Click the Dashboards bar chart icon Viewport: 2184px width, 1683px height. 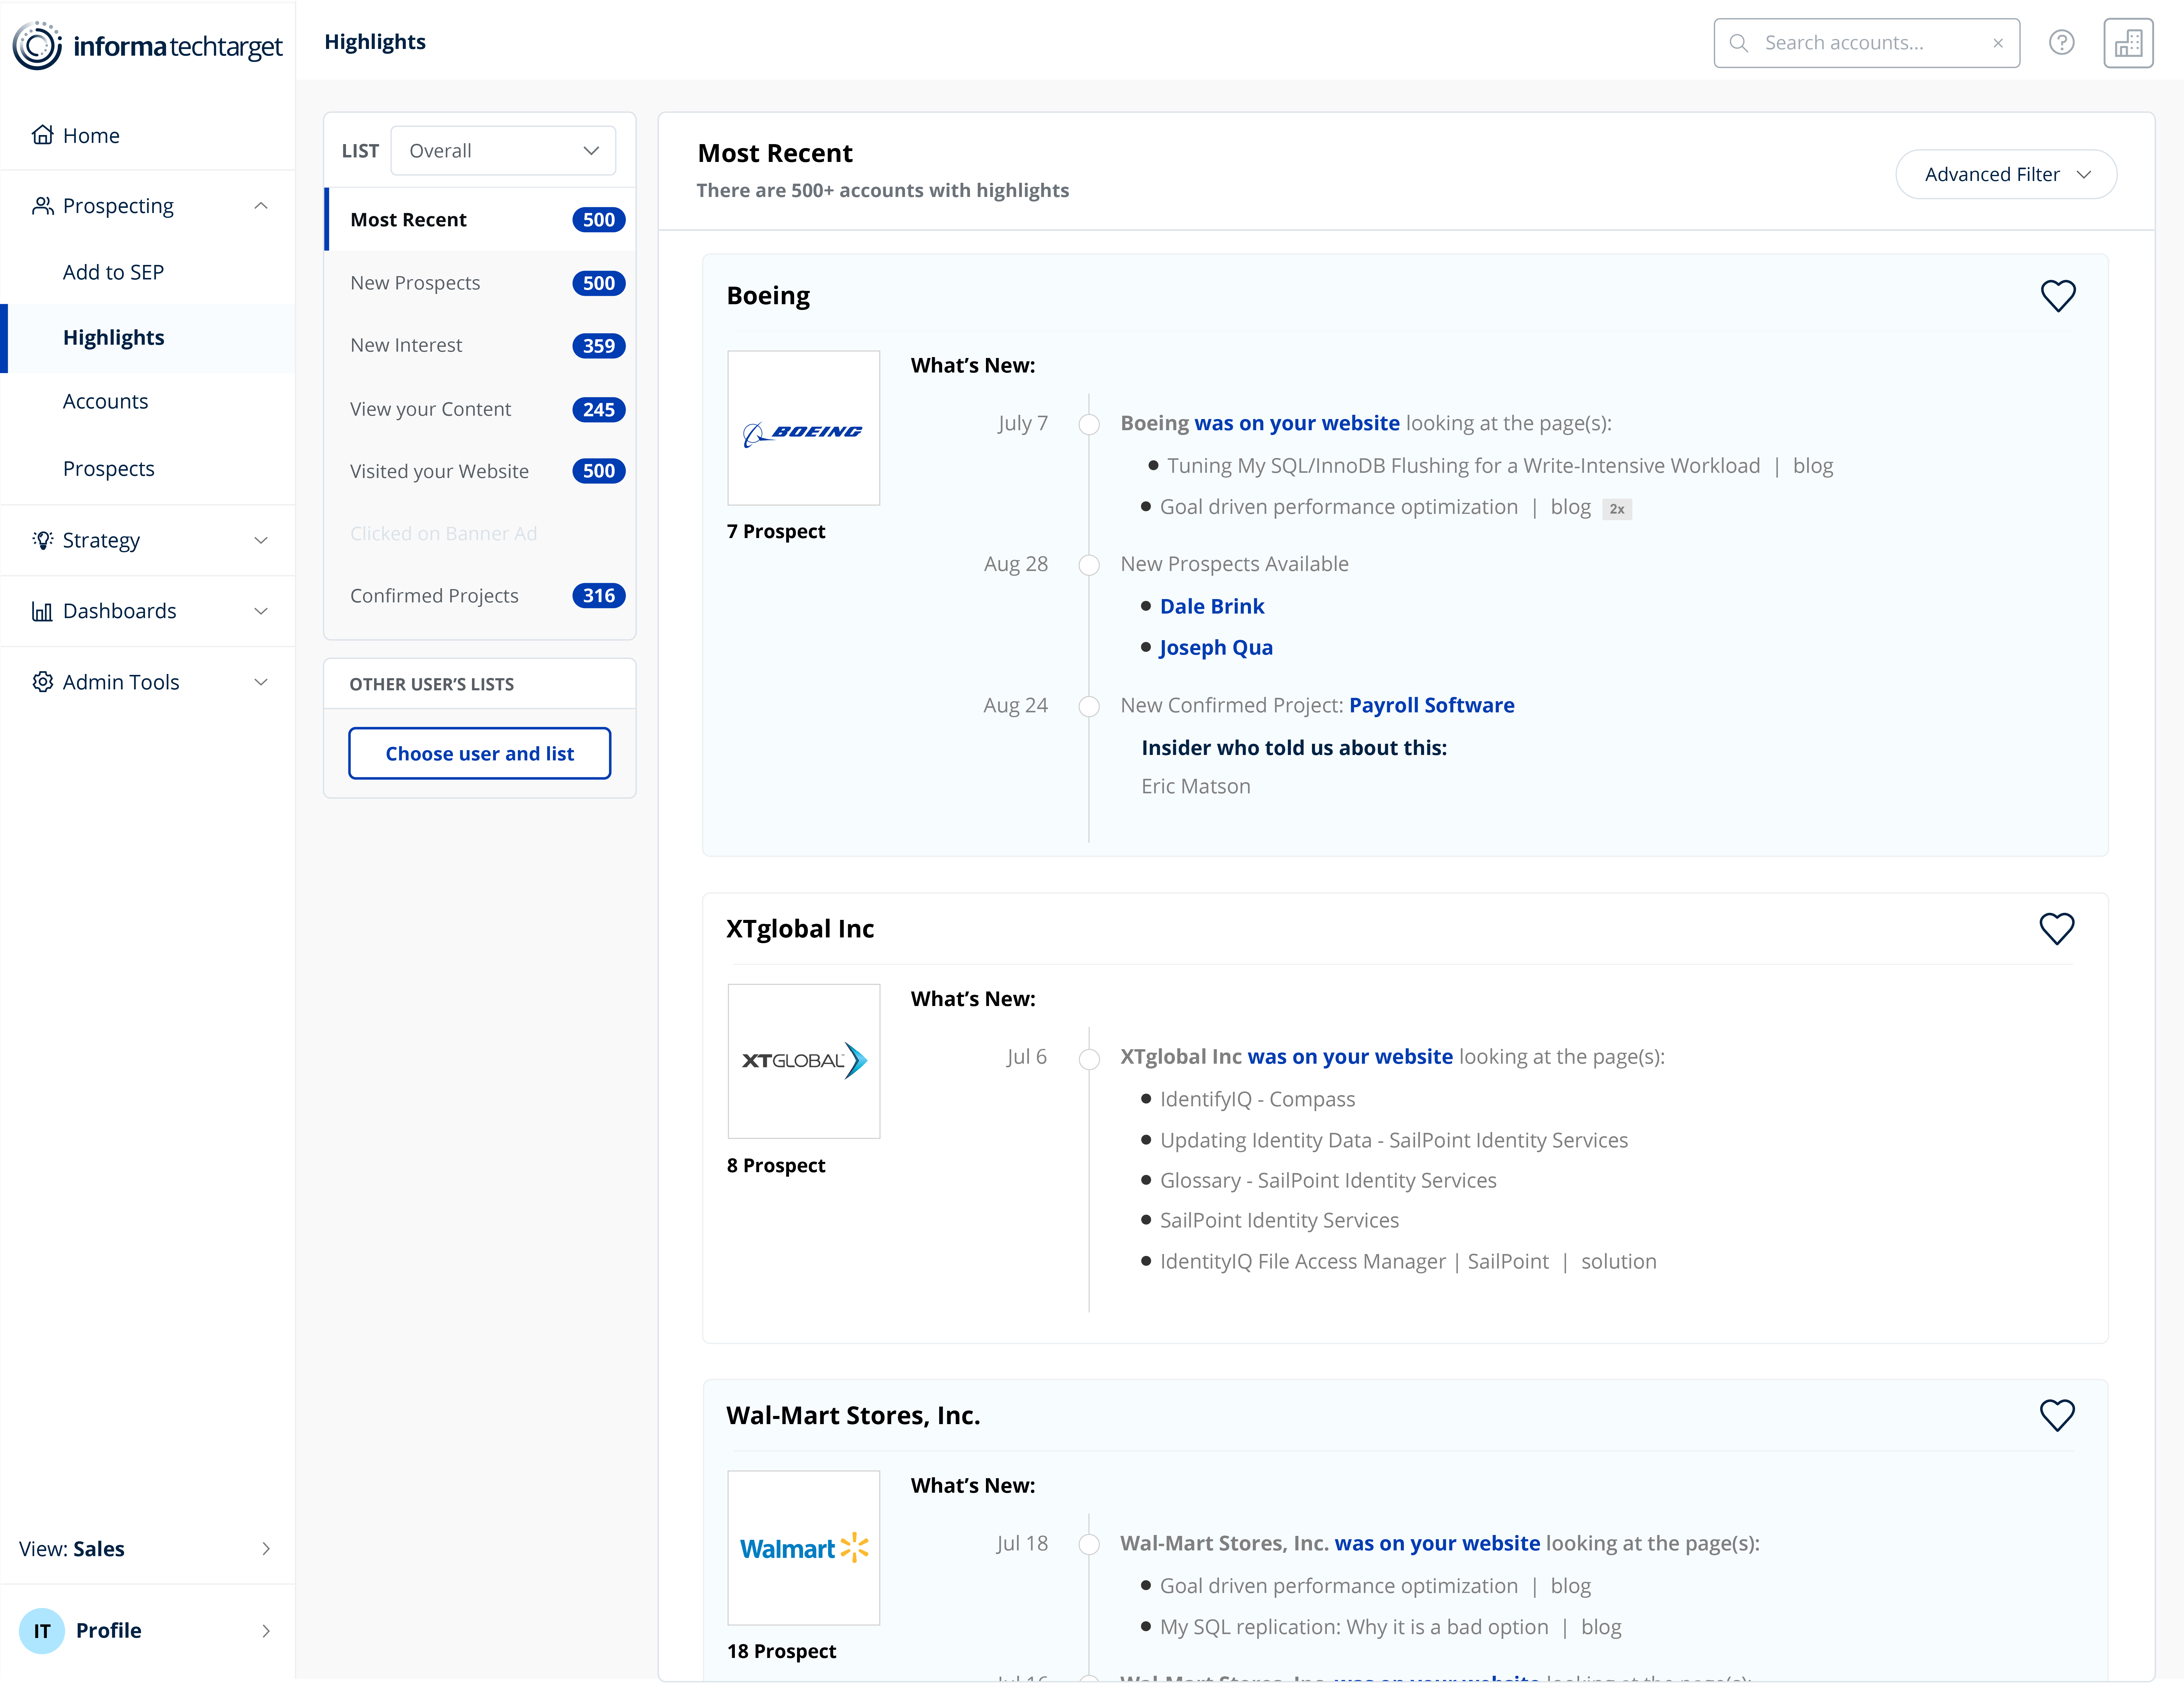click(x=42, y=611)
